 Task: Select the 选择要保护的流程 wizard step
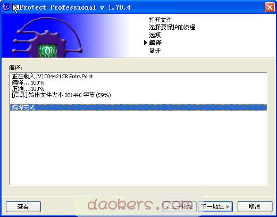172,27
